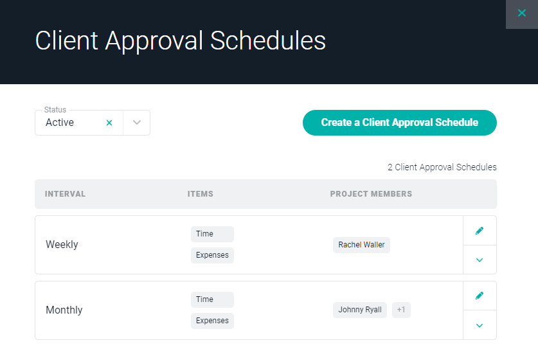Expand the Monthly schedule row
Screen dimensions: 538x356
(480, 325)
